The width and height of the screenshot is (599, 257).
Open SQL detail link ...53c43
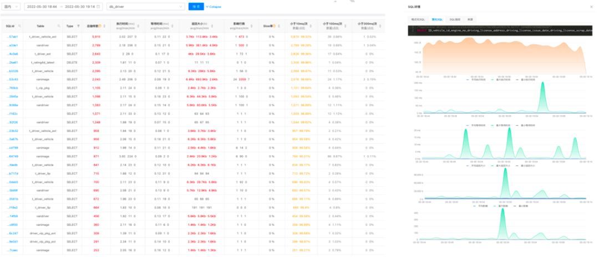click(x=13, y=79)
